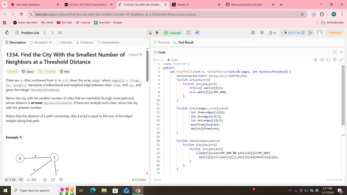This screenshot has height=195, width=347.
Task: Maximize the Code panel brackets icon
Action: click(x=335, y=52)
